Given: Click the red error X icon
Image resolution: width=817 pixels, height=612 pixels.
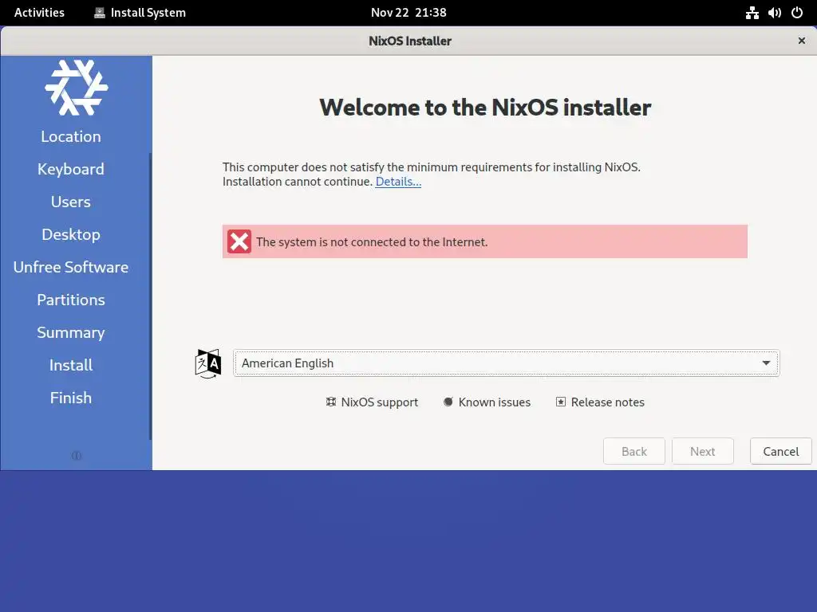Looking at the screenshot, I should tap(239, 241).
